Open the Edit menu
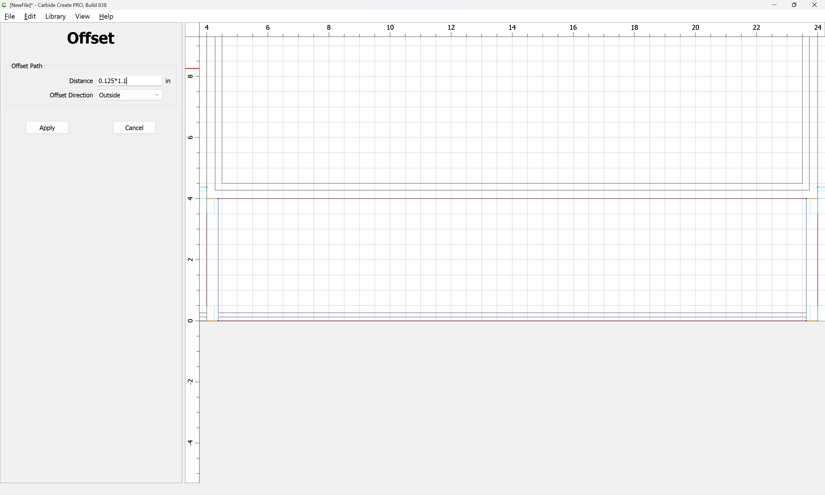Image resolution: width=825 pixels, height=495 pixels. [30, 16]
